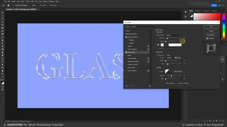Viewport: 227px width, 127px height.
Task: Select the Clone Stamp tool
Action: 2,40
